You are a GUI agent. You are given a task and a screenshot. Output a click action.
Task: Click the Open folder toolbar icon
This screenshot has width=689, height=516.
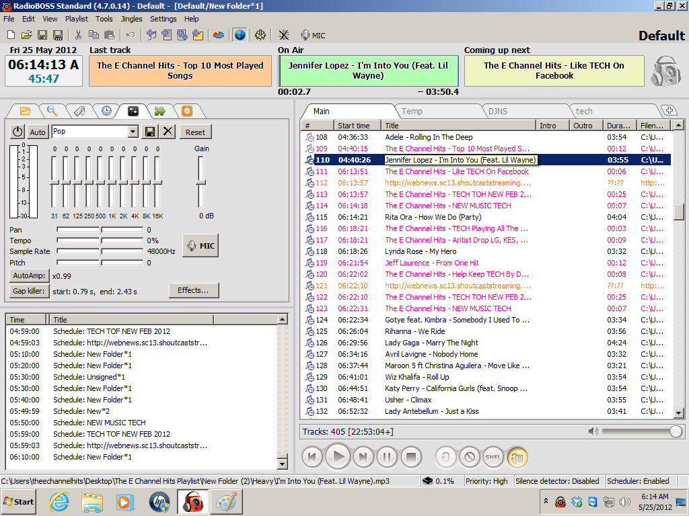pyautogui.click(x=26, y=35)
